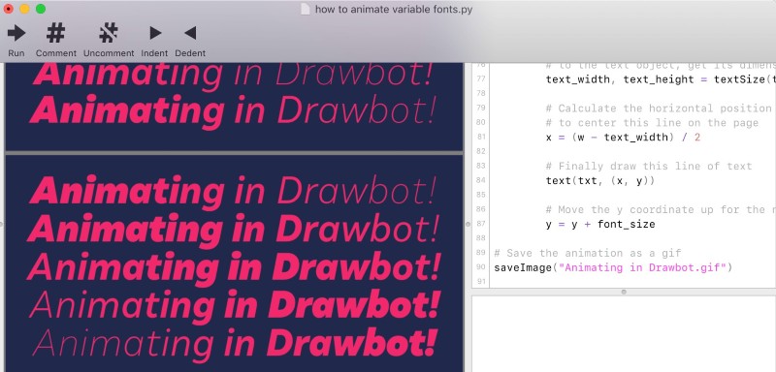
Task: Click the line starting 'text_width, text_height'
Action: click(x=661, y=79)
